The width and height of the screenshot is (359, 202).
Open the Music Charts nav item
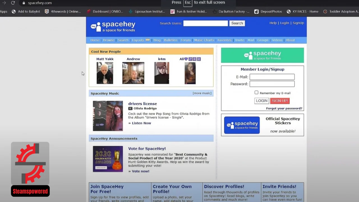click(x=204, y=40)
